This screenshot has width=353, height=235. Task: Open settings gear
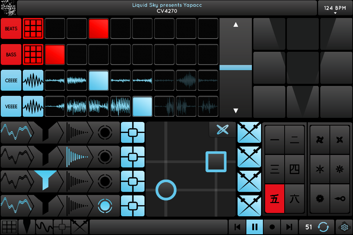coord(344,227)
